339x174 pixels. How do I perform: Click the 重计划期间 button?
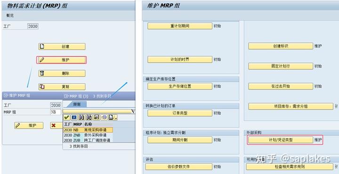pyautogui.click(x=180, y=26)
